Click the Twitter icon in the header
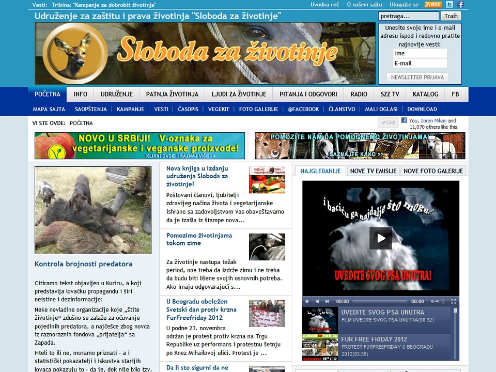 (x=450, y=4)
